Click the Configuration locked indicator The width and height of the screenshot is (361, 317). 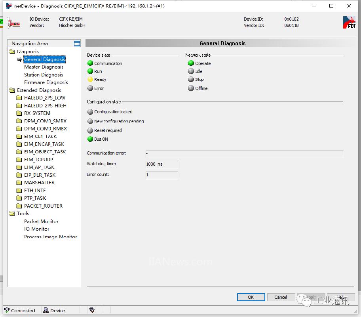pos(90,112)
